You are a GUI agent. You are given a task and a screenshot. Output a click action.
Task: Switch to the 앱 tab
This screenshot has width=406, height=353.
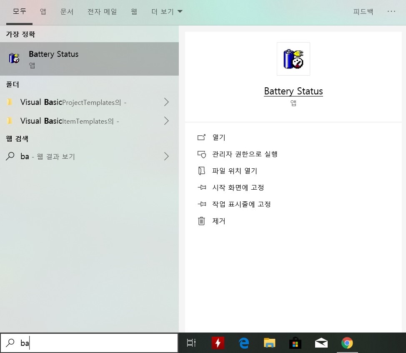pos(43,11)
